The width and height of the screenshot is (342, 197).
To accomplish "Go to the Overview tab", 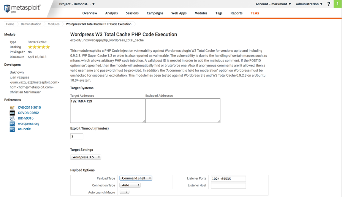I will [x=90, y=13].
